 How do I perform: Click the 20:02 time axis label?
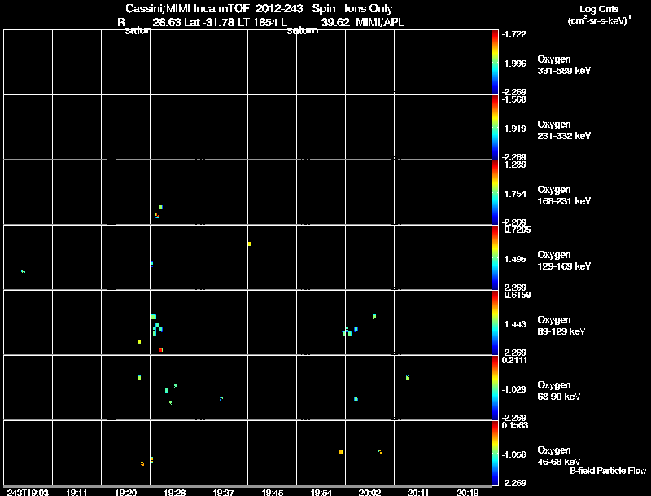pos(370,492)
